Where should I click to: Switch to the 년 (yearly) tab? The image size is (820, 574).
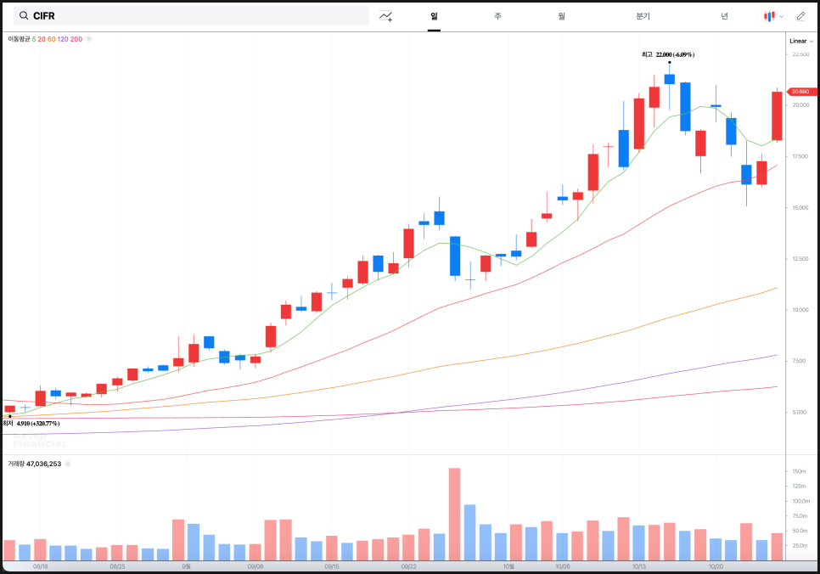tap(724, 16)
